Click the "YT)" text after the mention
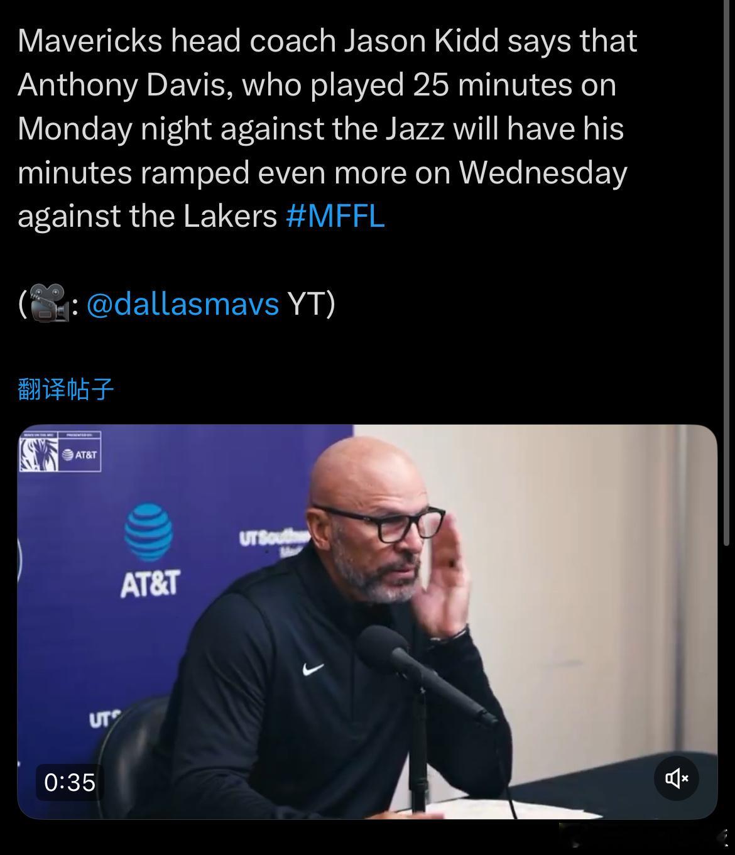This screenshot has height=855, width=735. pos(311,305)
